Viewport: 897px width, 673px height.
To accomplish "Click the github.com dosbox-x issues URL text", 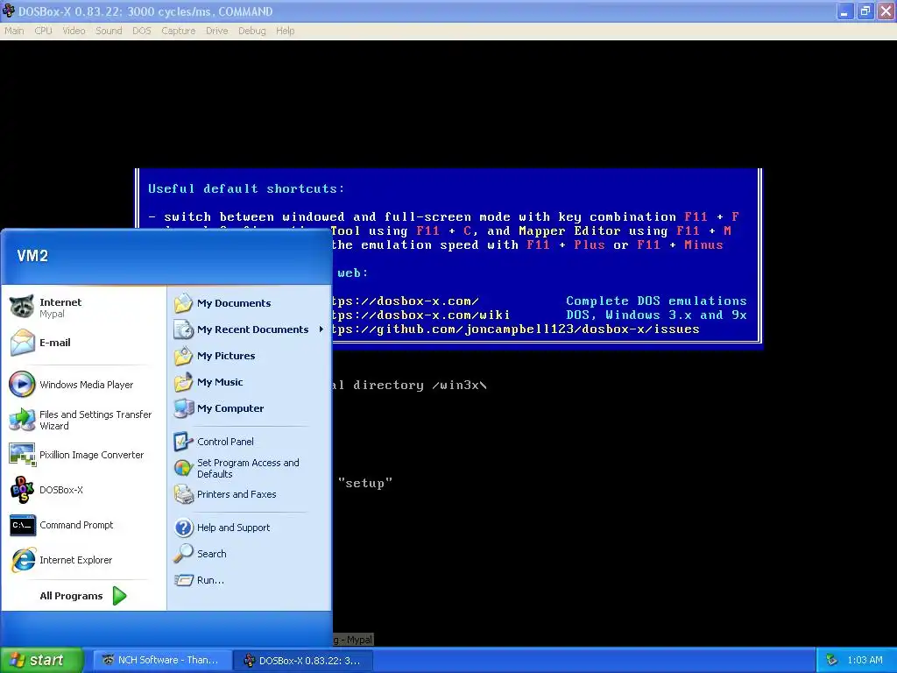I will pyautogui.click(x=515, y=329).
